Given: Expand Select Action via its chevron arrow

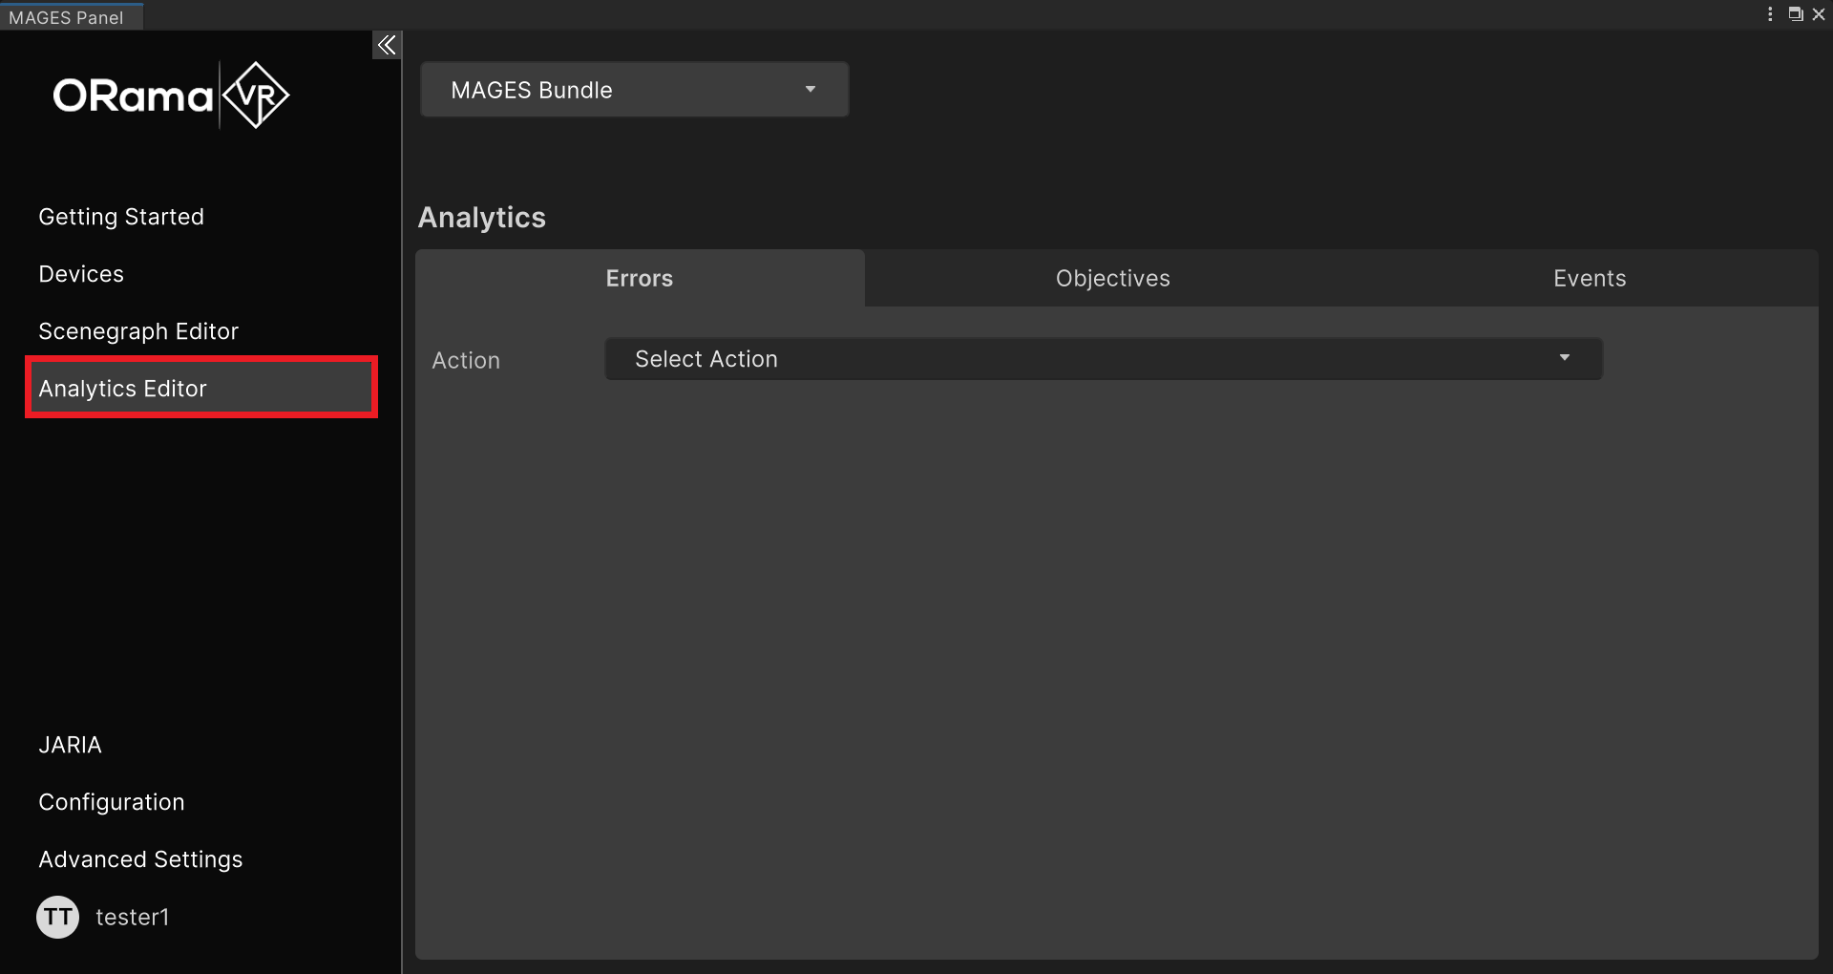Looking at the screenshot, I should 1563,358.
